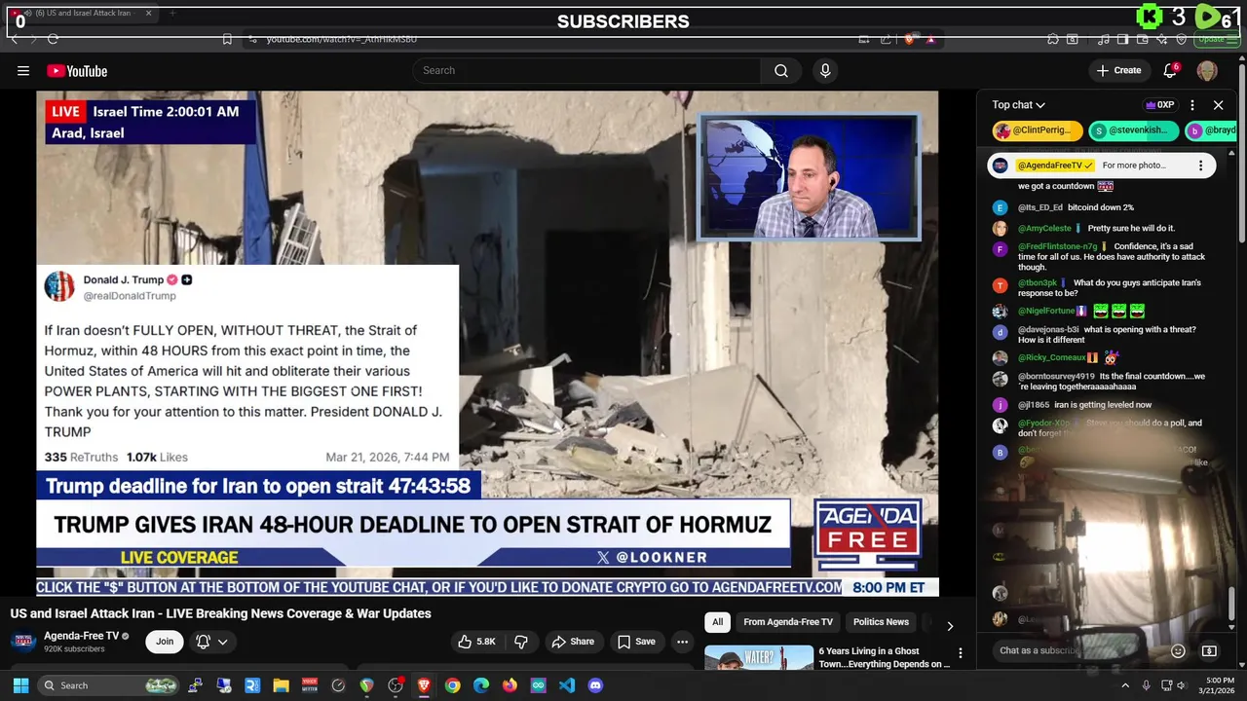Viewport: 1247px width, 701px height.
Task: Open more options for Ghost Town video
Action: click(960, 653)
